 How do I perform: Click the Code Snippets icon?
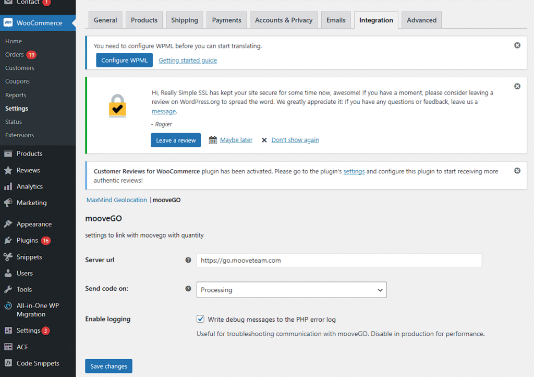coord(8,363)
